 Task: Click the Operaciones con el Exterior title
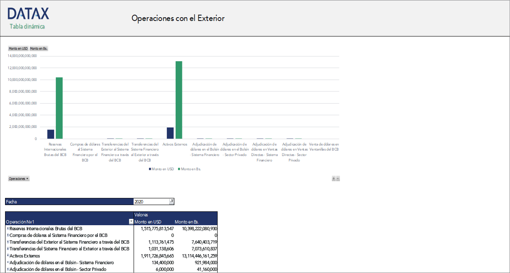pos(178,18)
